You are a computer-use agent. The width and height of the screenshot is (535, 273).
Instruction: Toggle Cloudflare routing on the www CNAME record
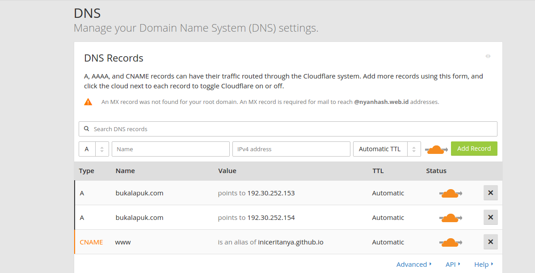point(451,242)
